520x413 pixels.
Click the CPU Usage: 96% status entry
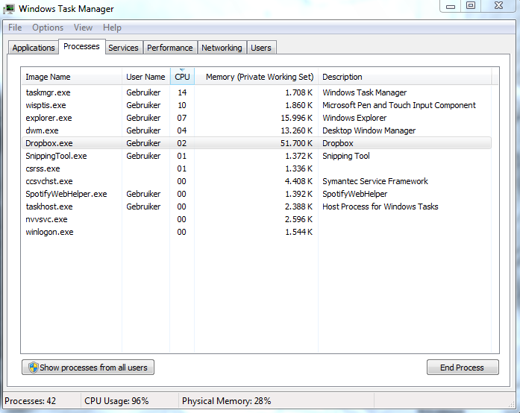tap(116, 401)
